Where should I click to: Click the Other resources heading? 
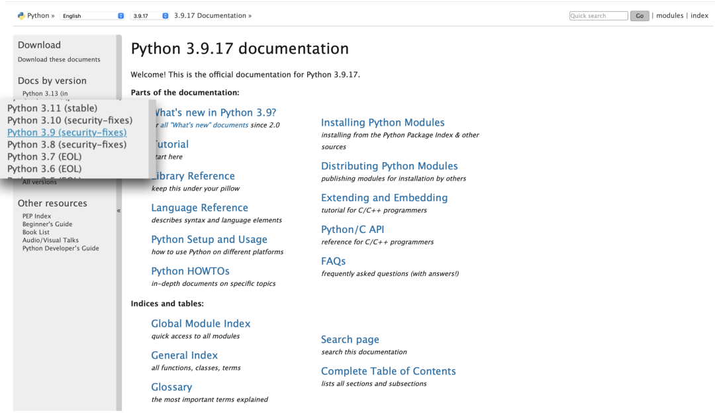point(52,203)
